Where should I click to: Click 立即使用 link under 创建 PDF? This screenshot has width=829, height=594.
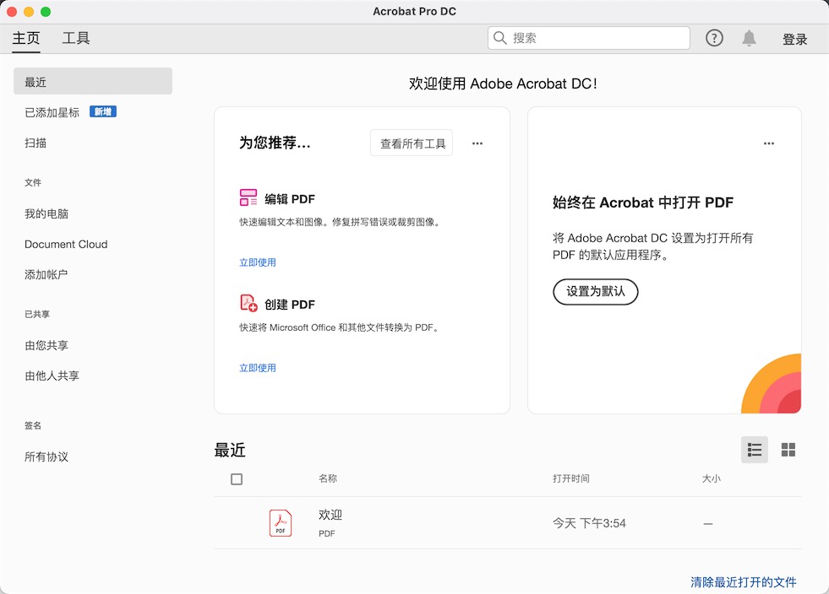[258, 368]
